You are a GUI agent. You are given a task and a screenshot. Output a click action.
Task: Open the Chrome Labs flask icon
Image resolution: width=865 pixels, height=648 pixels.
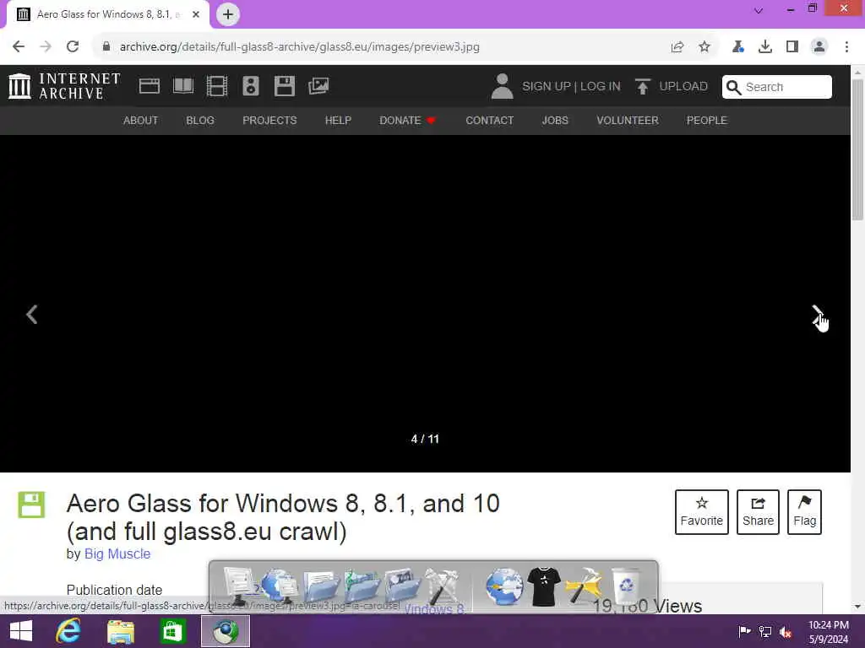coord(738,47)
